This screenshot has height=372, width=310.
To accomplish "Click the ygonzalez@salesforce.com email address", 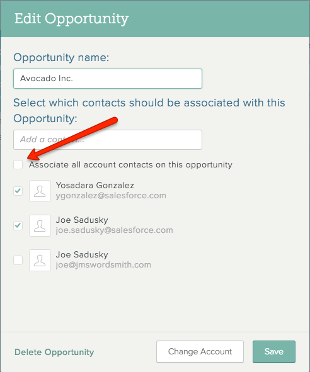I will tap(111, 196).
